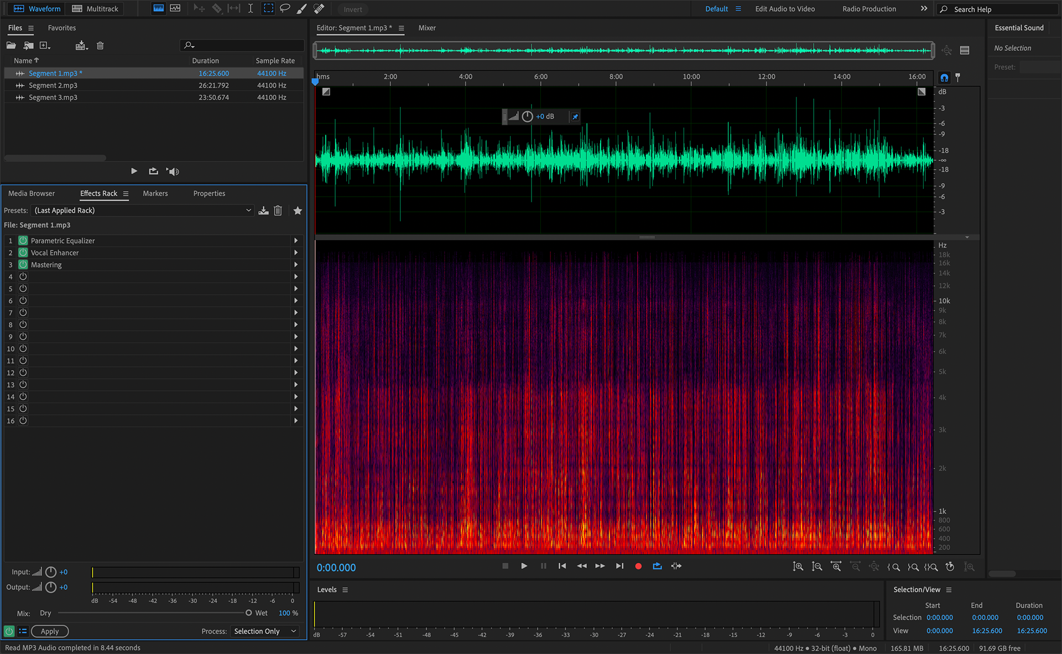Delete the effects rack preset with trash icon
Image resolution: width=1062 pixels, height=654 pixels.
[278, 211]
